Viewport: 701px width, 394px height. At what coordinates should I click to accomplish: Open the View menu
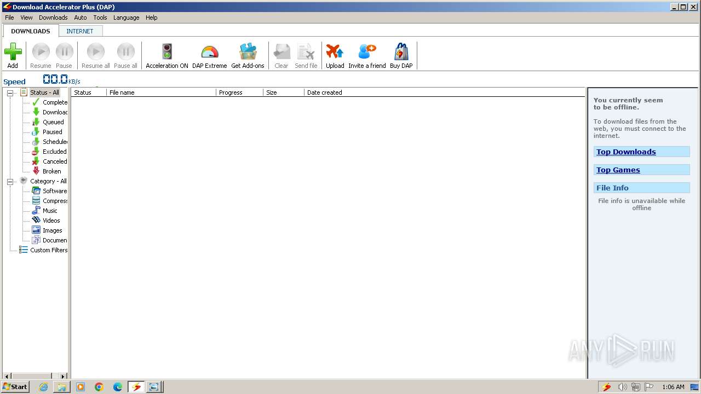tap(26, 18)
